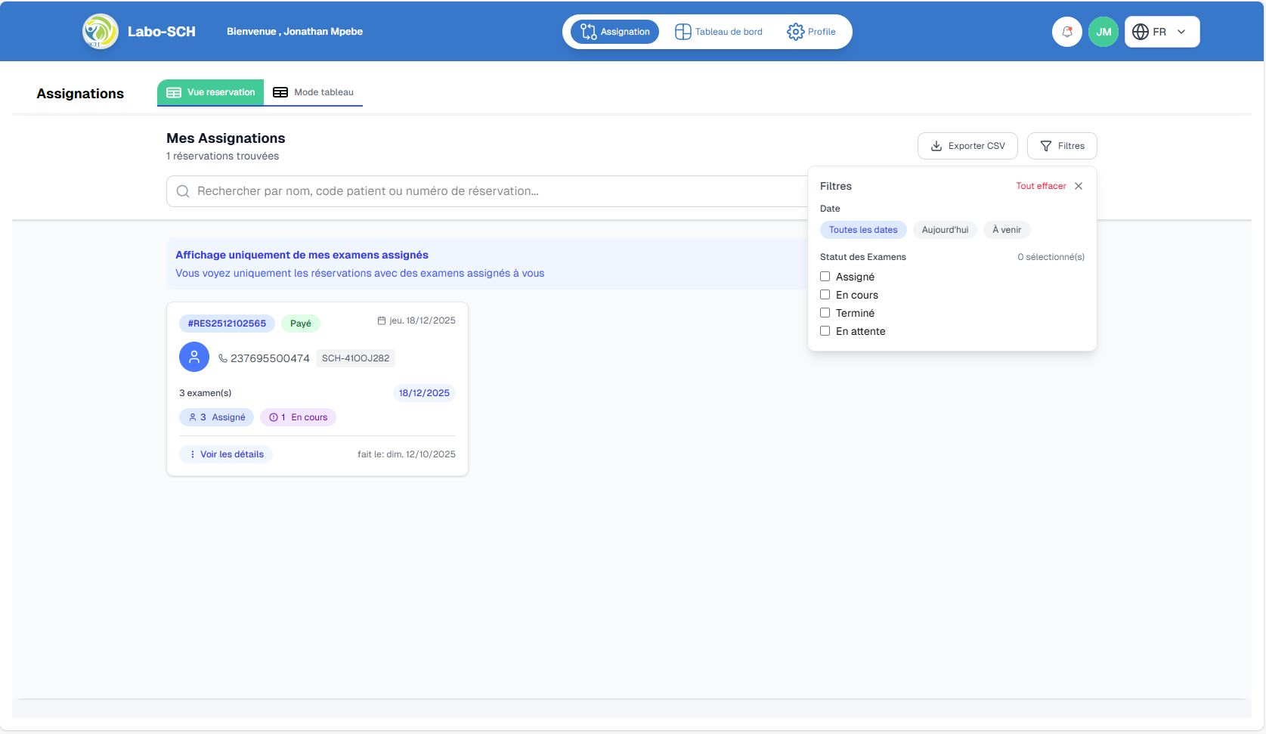1266x734 pixels.
Task: Click the calendar icon near jeu. 18/12/2025
Action: (382, 321)
